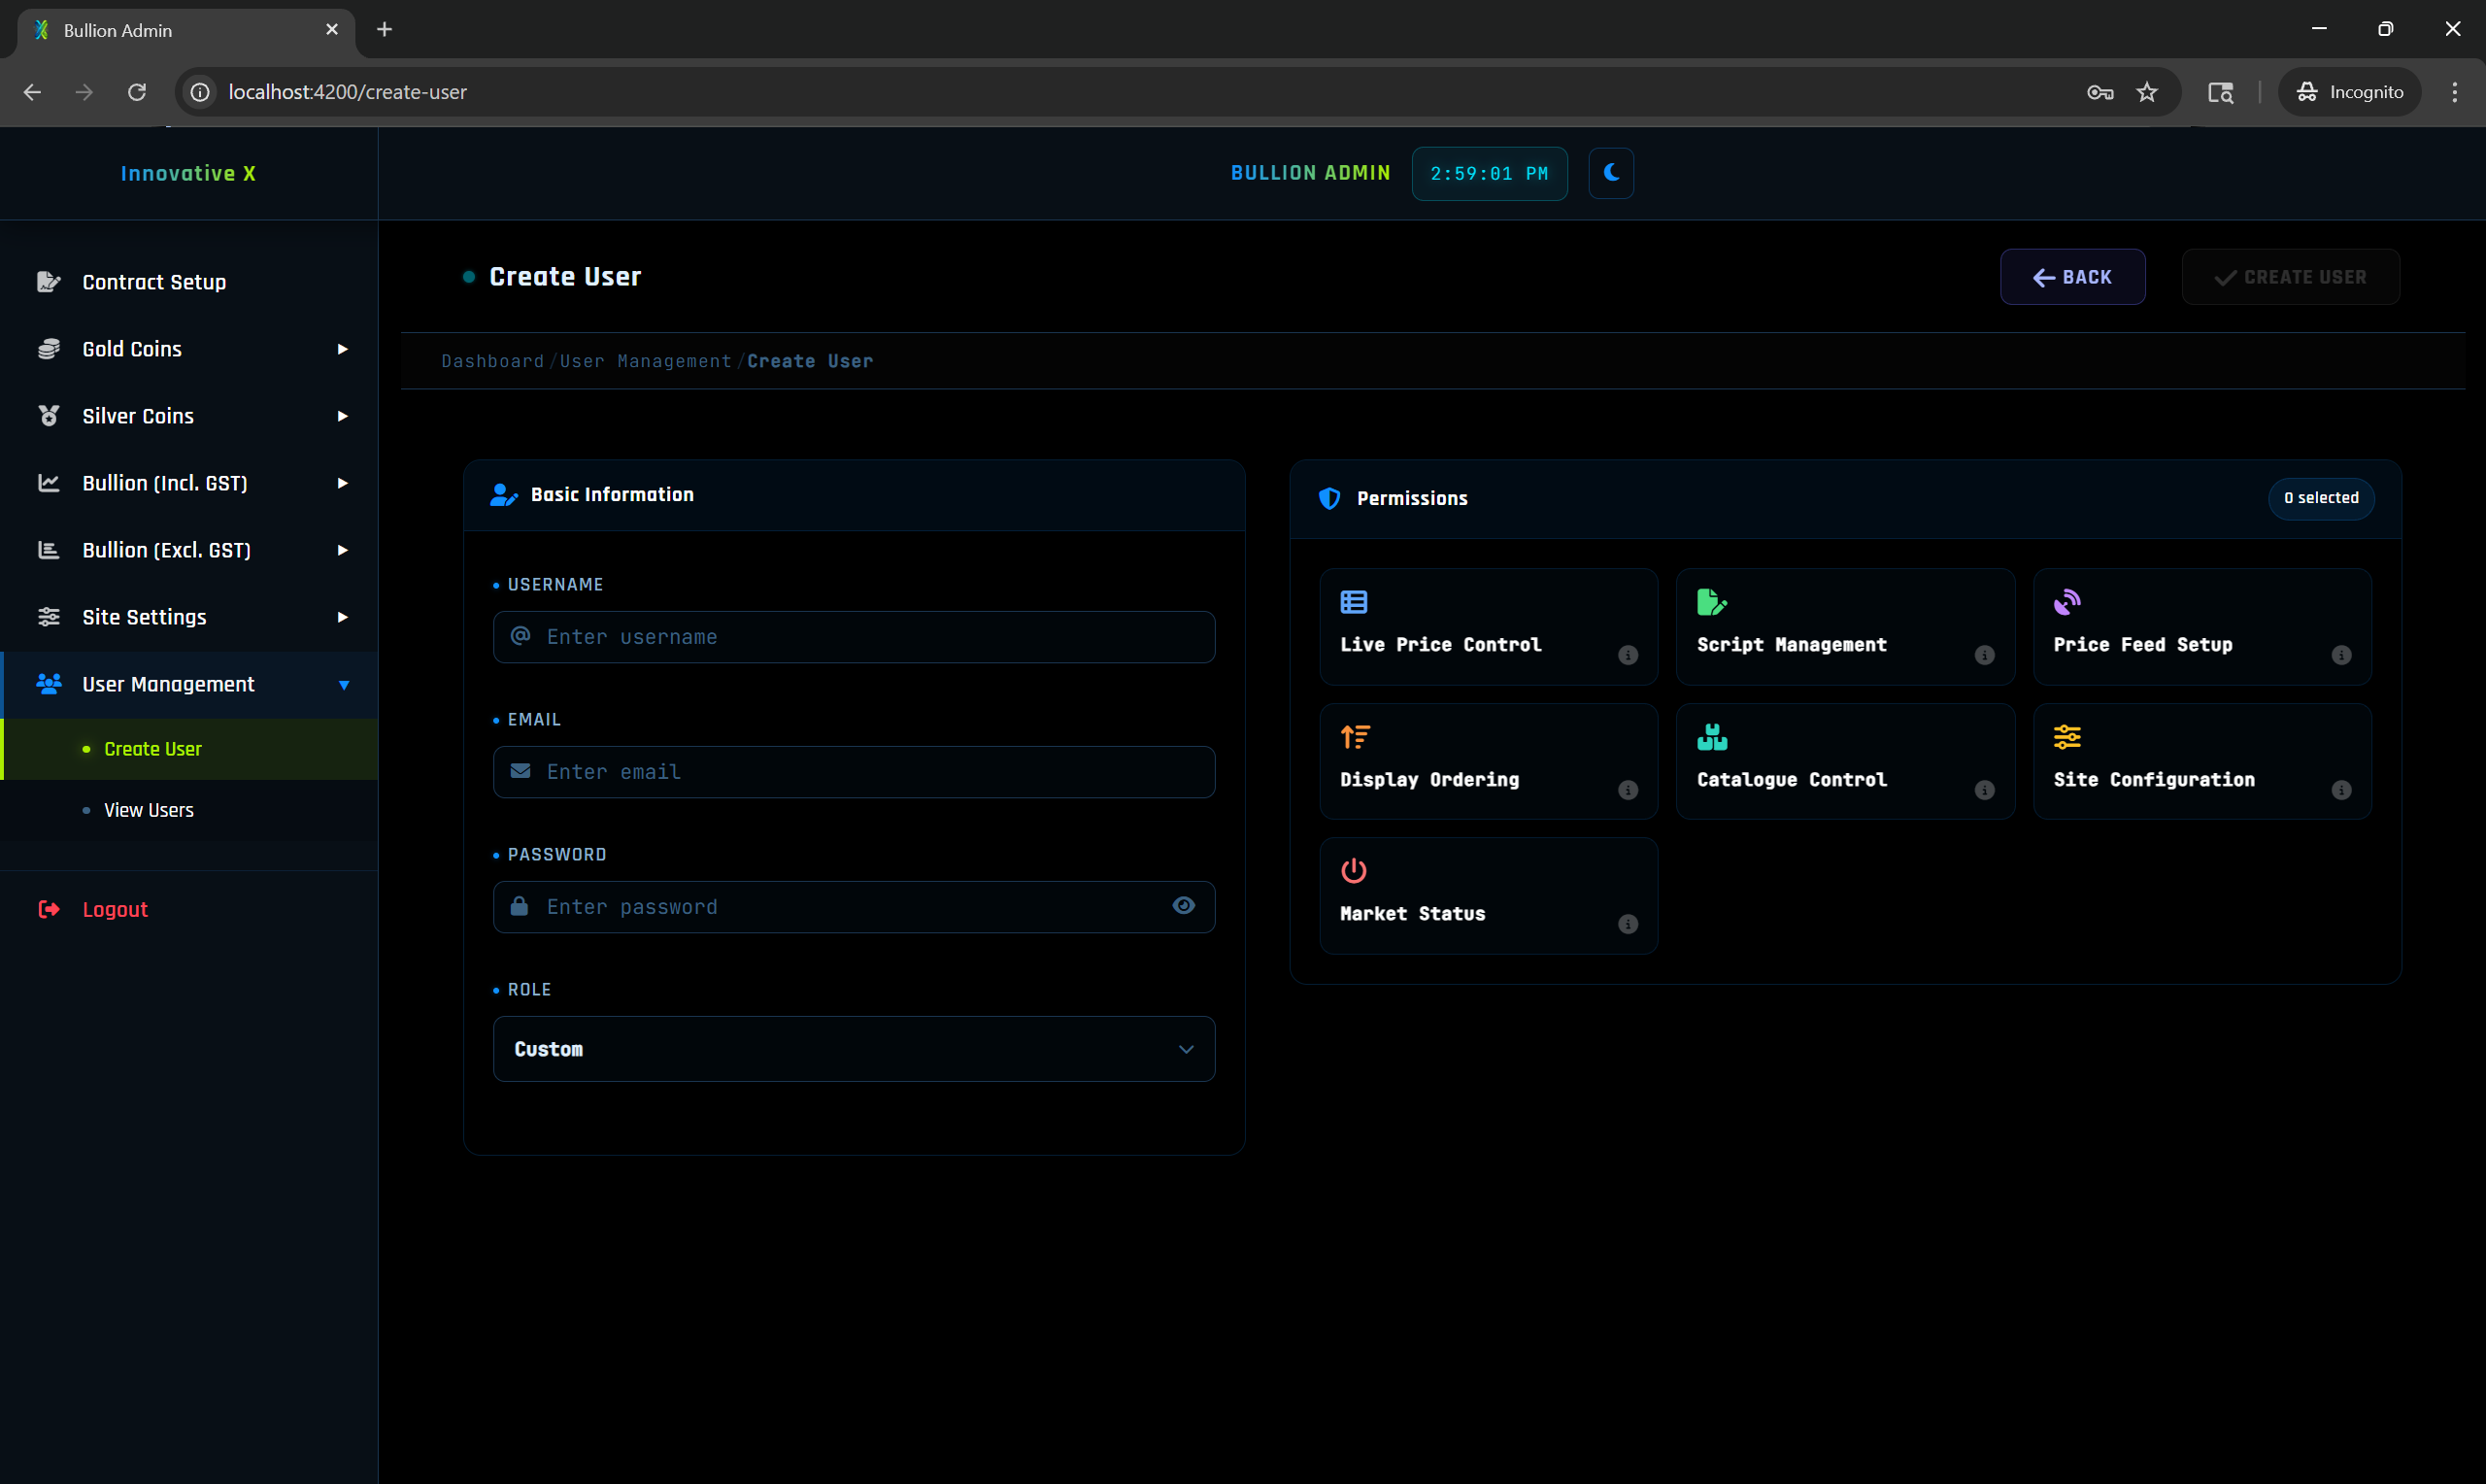The width and height of the screenshot is (2486, 1484).
Task: Expand Site Settings submenu arrow
Action: (343, 617)
